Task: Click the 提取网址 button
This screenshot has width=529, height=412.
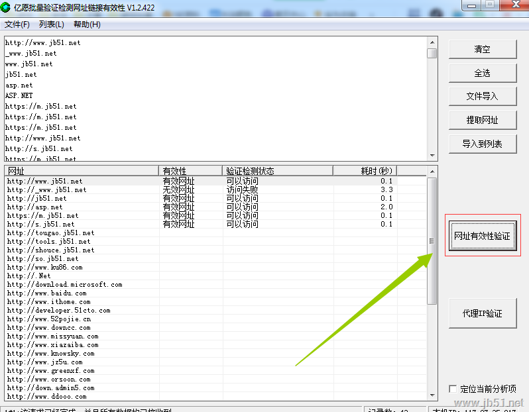Action: (x=483, y=120)
